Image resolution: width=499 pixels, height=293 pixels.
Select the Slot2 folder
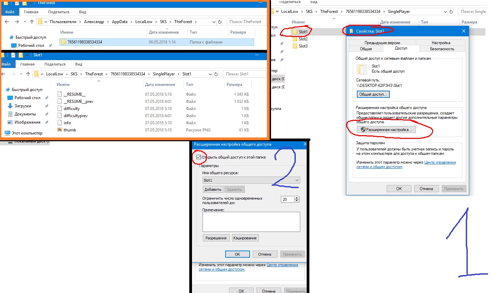[x=303, y=39]
